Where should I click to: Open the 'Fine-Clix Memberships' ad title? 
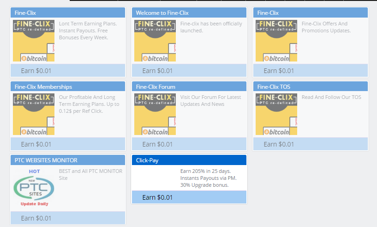point(43,86)
